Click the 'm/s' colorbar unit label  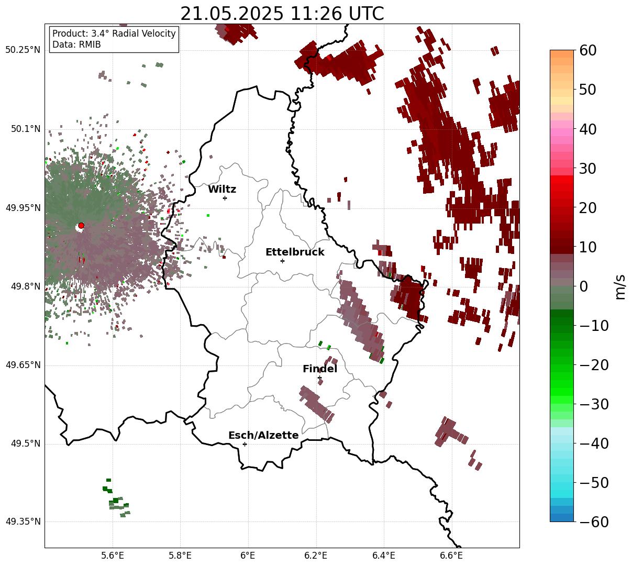pos(620,286)
